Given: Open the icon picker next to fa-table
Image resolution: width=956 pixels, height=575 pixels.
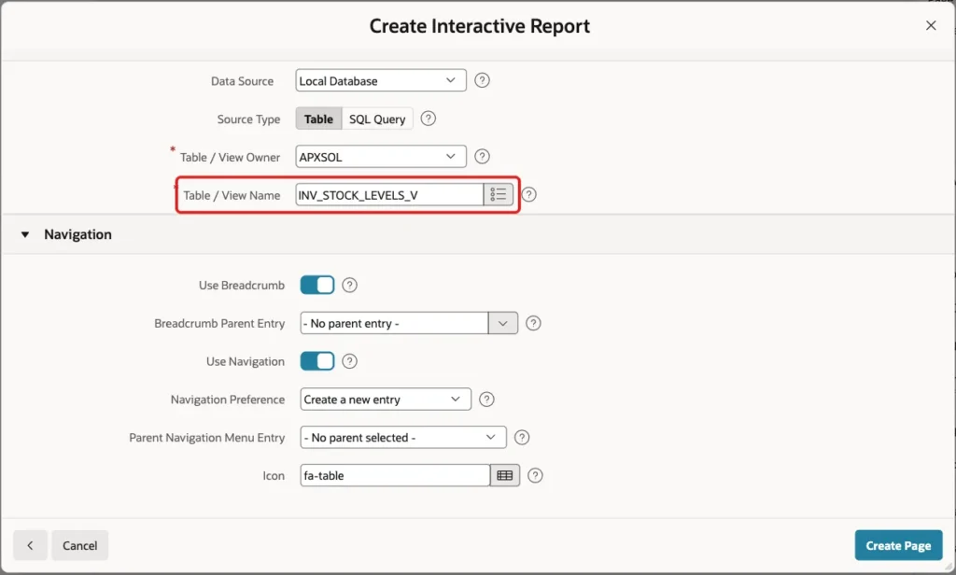Looking at the screenshot, I should pyautogui.click(x=505, y=476).
